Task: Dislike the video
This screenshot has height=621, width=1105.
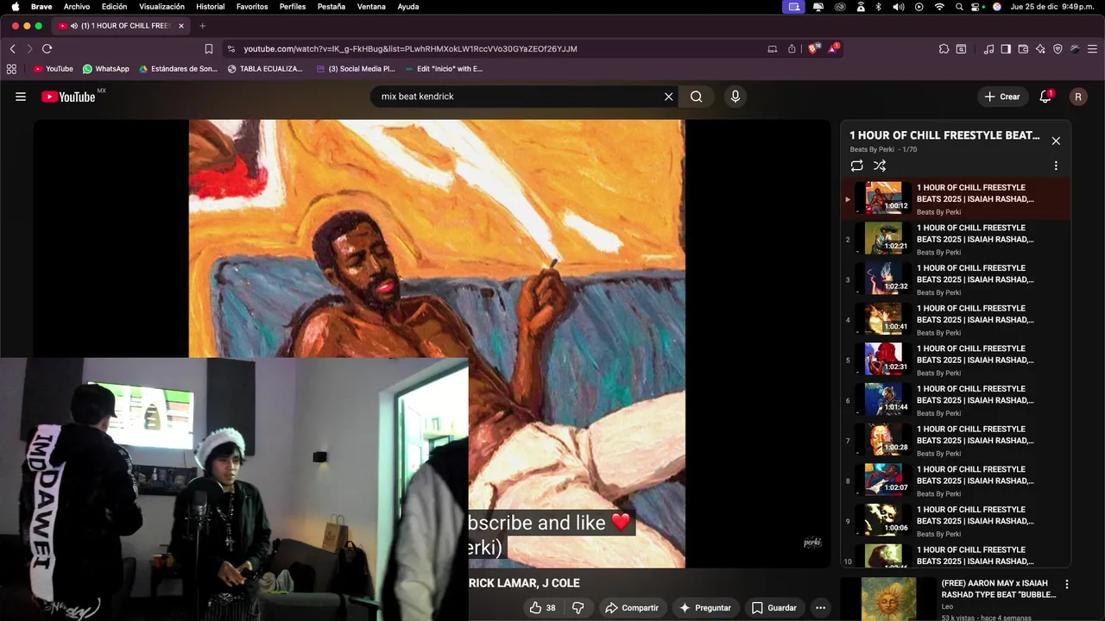Action: tap(578, 608)
